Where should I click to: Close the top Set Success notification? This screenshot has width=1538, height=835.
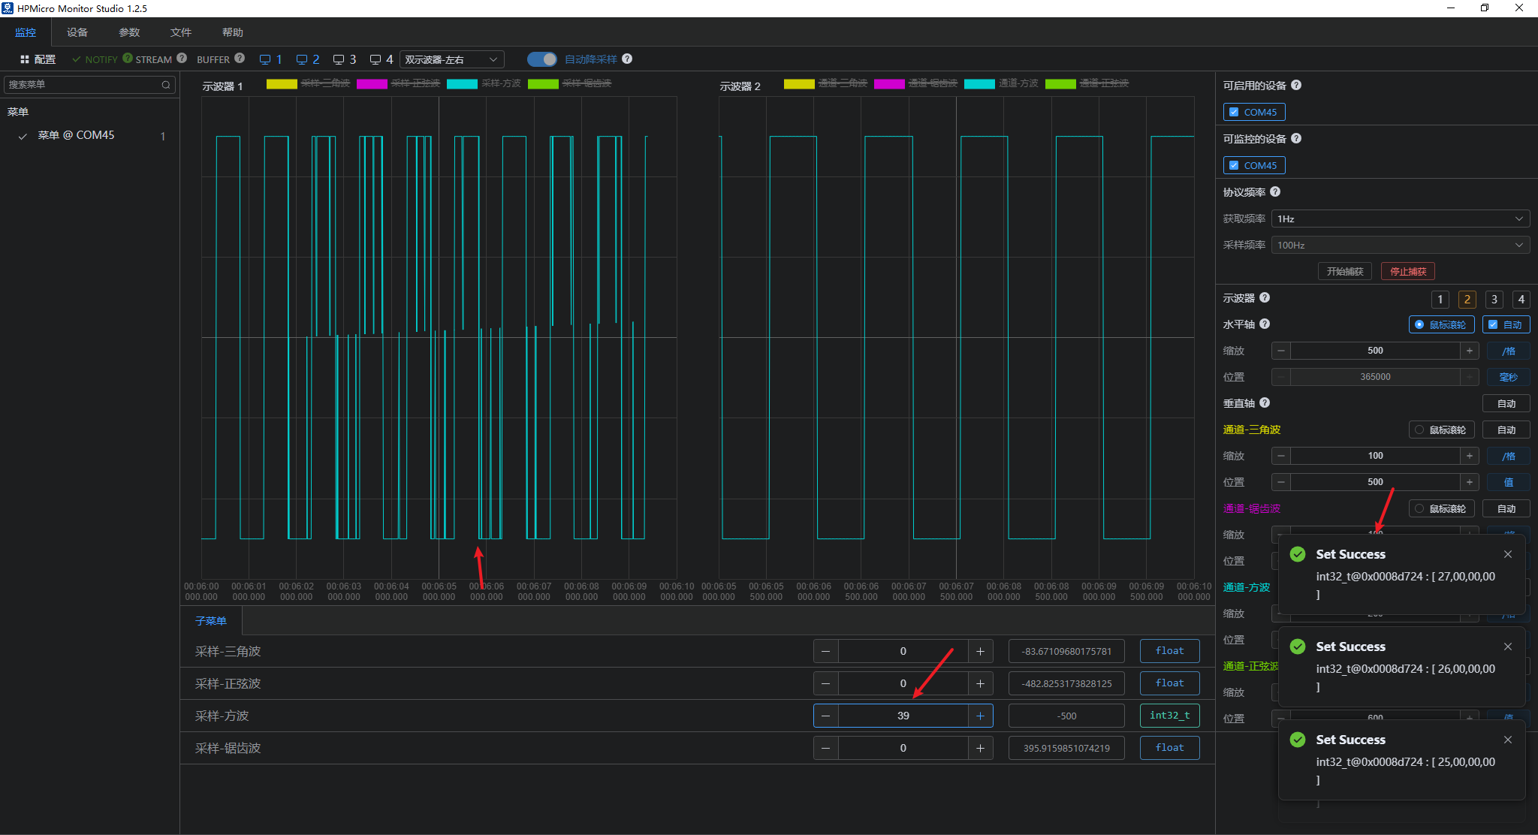click(x=1508, y=554)
